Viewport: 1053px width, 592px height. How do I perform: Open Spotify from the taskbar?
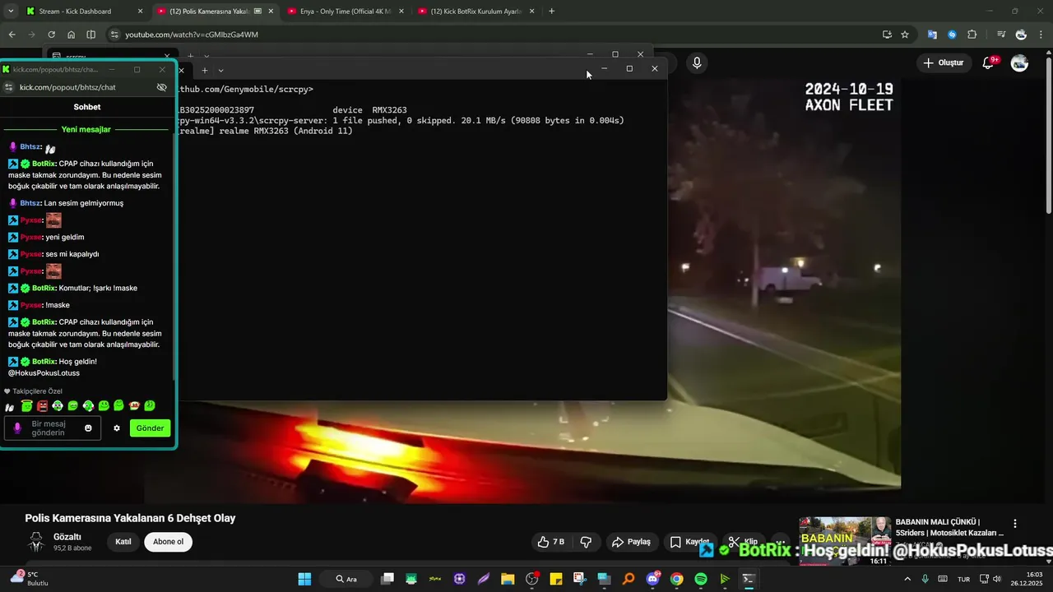pyautogui.click(x=701, y=579)
